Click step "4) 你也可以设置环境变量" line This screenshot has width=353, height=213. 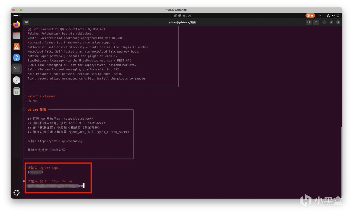78,132
